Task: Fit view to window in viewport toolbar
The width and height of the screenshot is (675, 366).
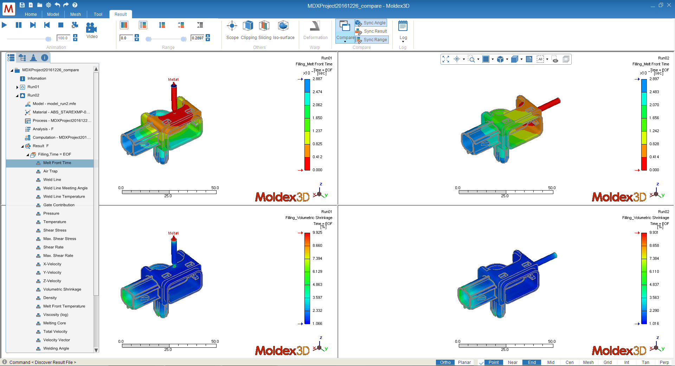Action: [446, 59]
